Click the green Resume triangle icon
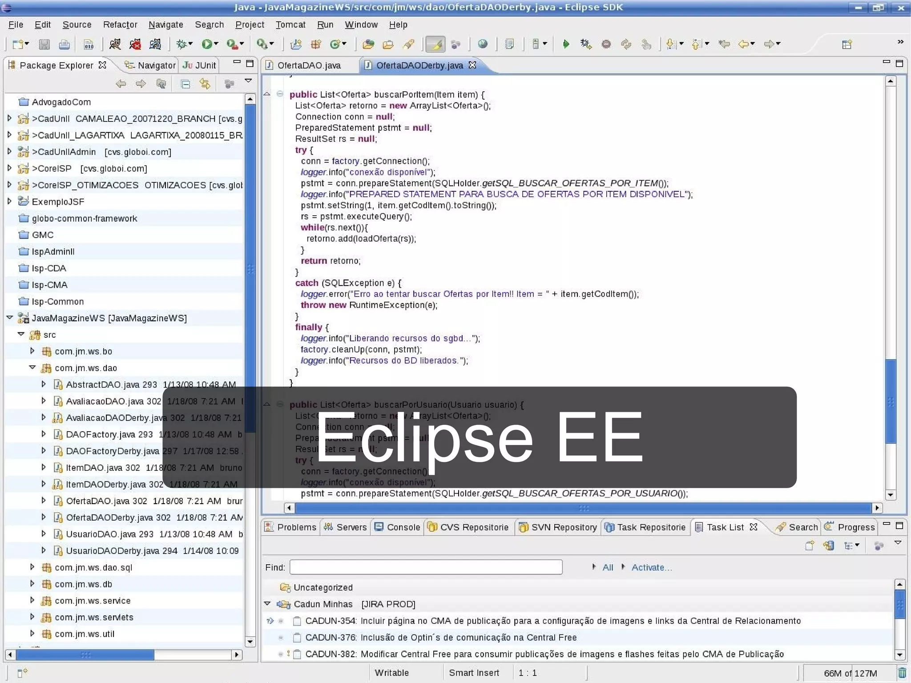Image resolution: width=911 pixels, height=683 pixels. pyautogui.click(x=566, y=44)
